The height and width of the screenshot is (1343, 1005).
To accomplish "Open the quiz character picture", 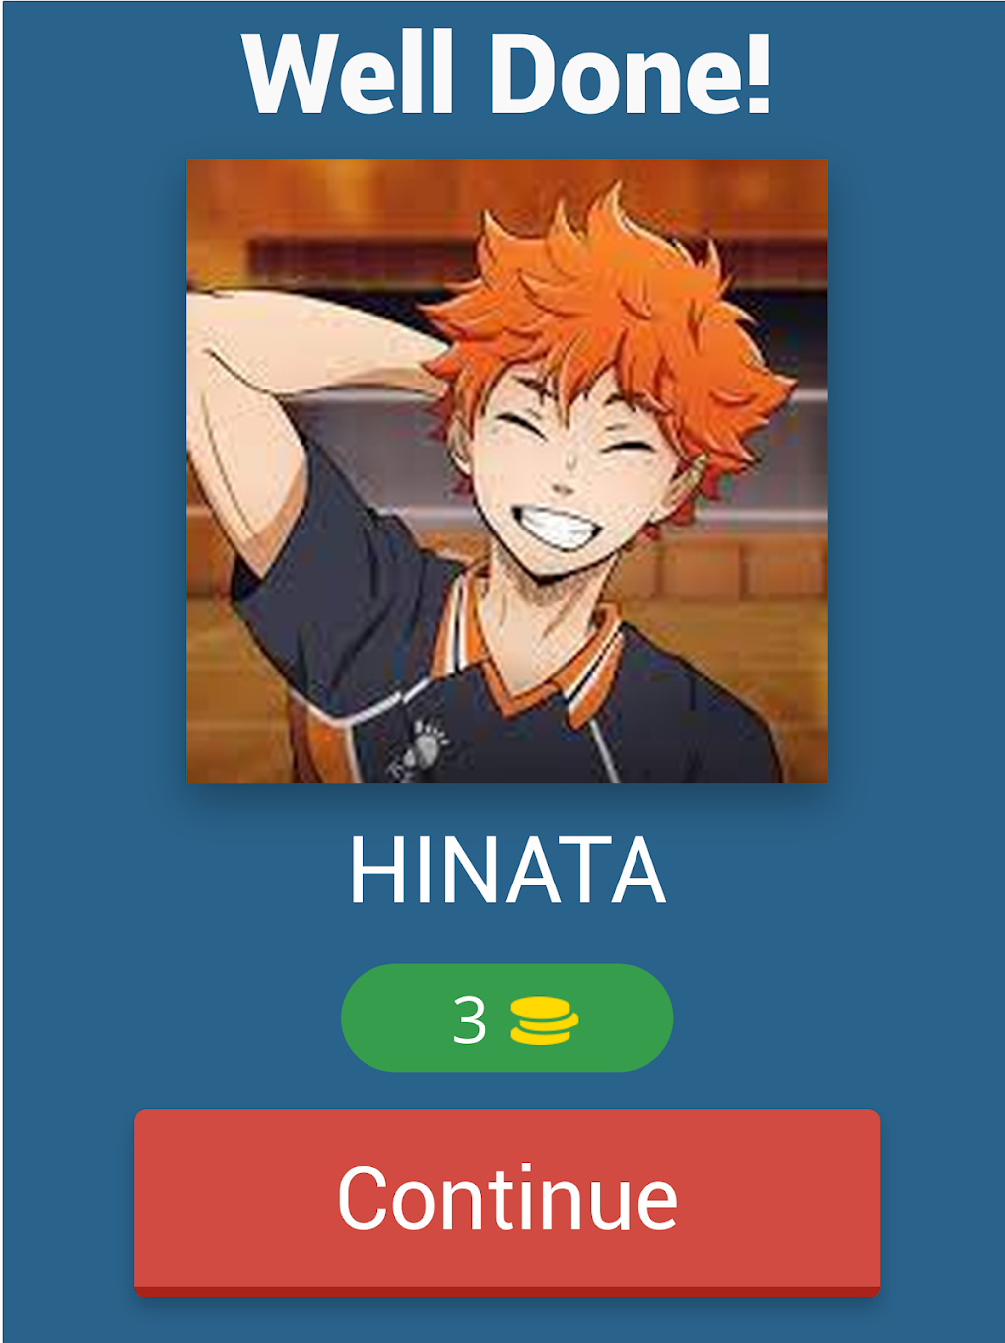I will coord(506,470).
